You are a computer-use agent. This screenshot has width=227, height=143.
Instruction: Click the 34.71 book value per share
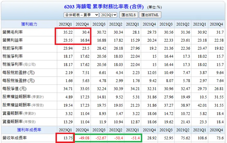tap(68, 89)
